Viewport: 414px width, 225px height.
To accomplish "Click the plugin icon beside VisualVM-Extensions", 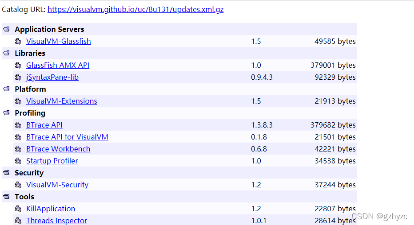I will [x=18, y=101].
